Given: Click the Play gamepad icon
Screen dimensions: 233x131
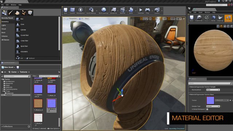Looking at the screenshot, I should pos(147,11).
